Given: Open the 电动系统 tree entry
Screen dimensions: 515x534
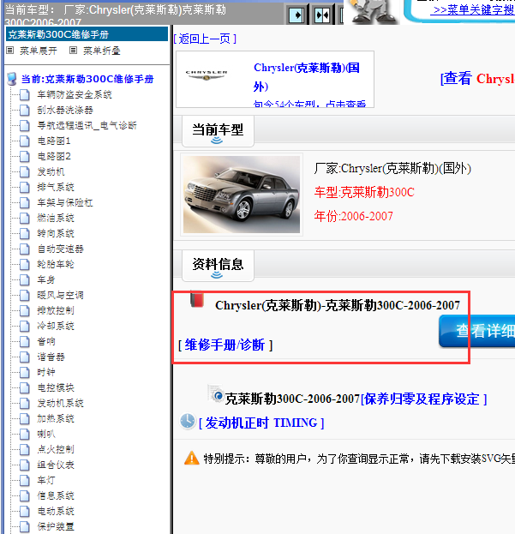Looking at the screenshot, I should pos(56,511).
